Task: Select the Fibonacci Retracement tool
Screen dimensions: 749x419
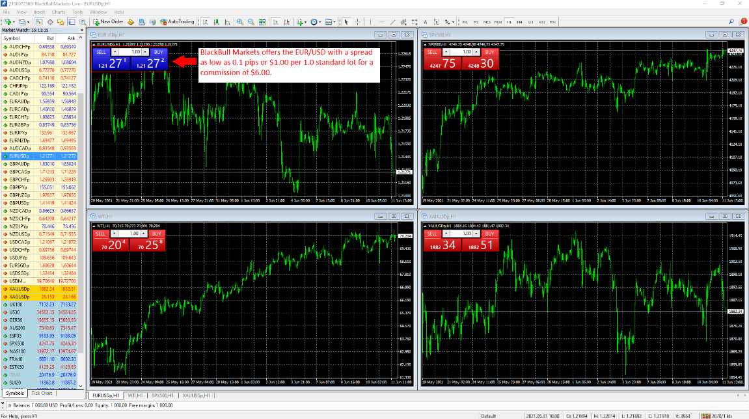Action: (415, 21)
